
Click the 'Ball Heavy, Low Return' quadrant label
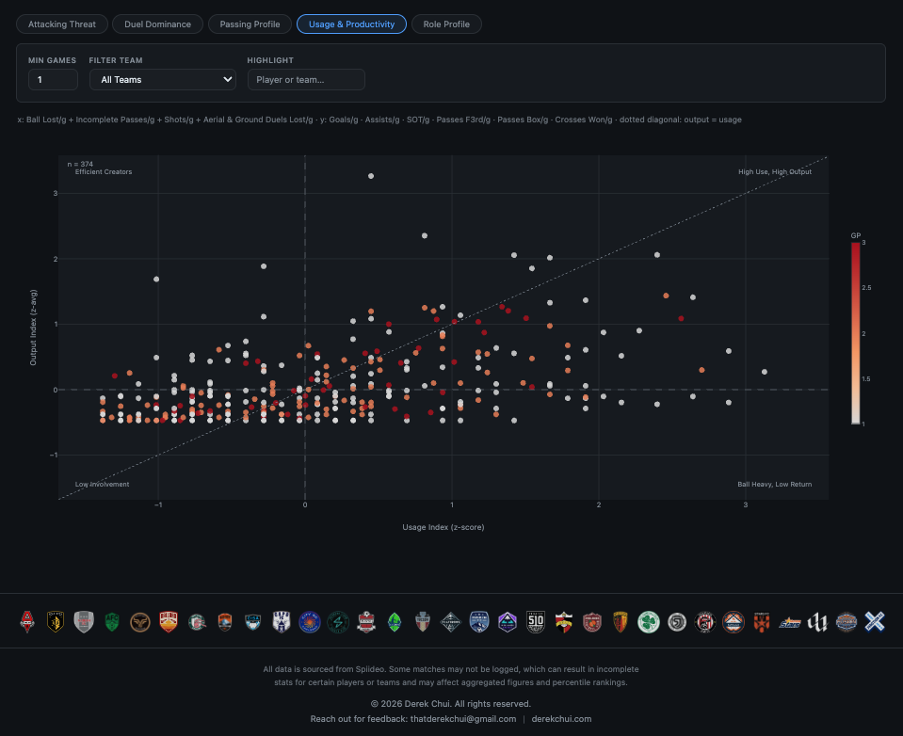(775, 485)
